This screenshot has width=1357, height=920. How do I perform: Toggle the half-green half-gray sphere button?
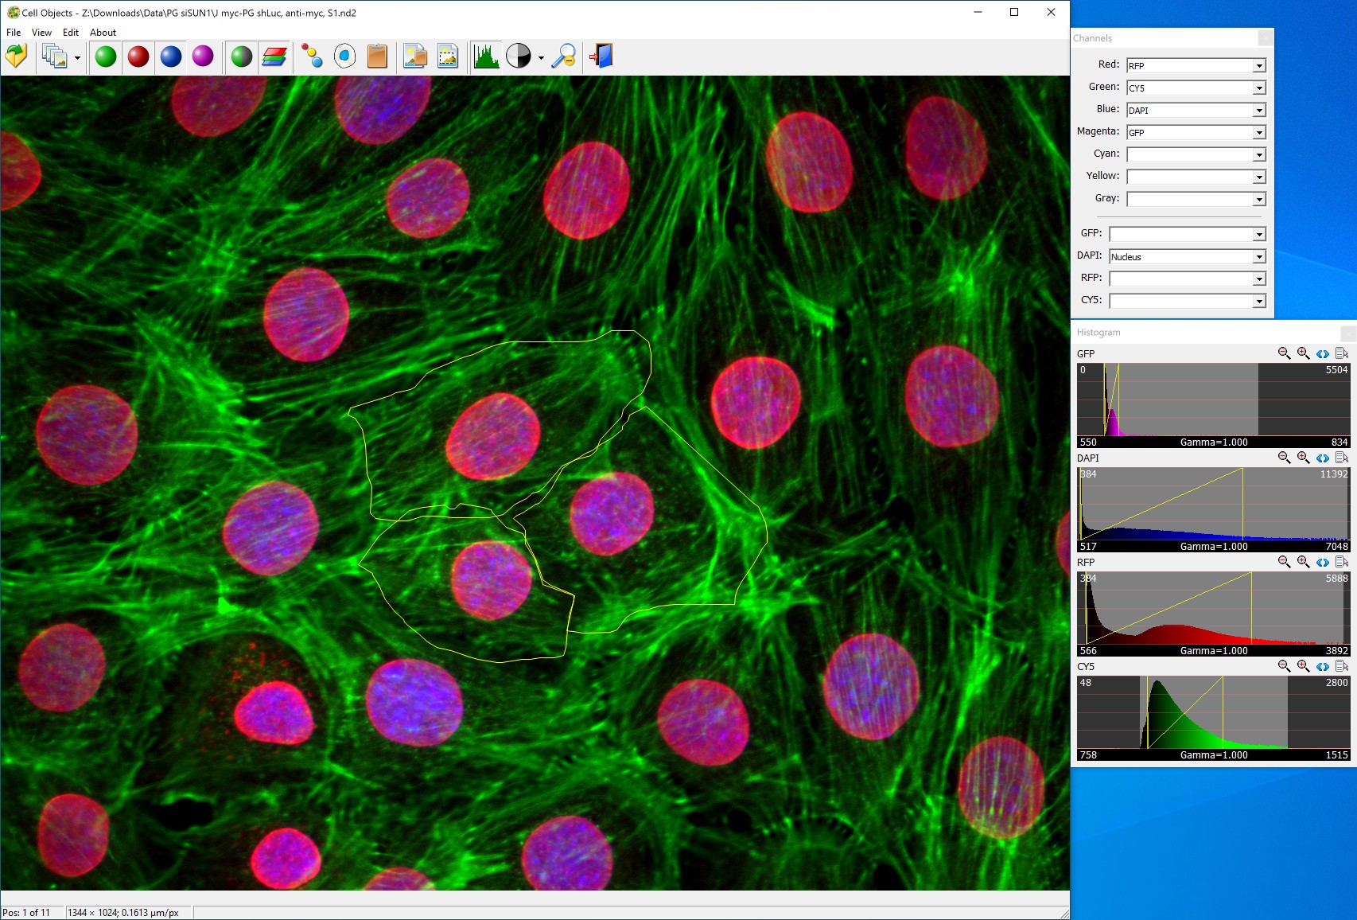click(242, 57)
